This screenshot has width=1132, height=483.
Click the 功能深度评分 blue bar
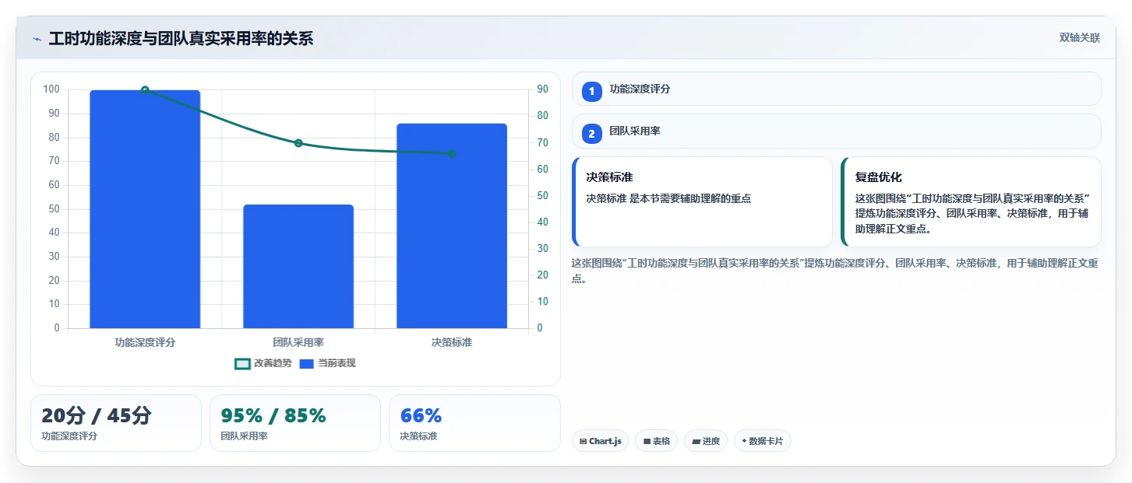pyautogui.click(x=145, y=209)
